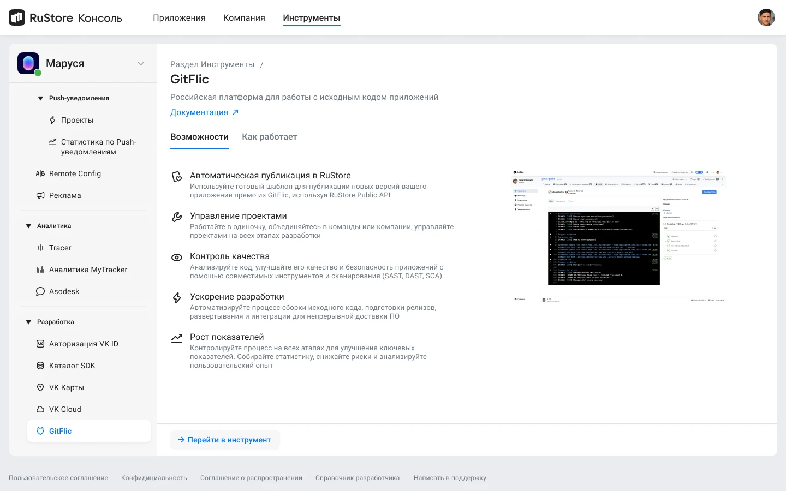
Task: Click the VK ID icon beside Авторизация
Action: 40,344
